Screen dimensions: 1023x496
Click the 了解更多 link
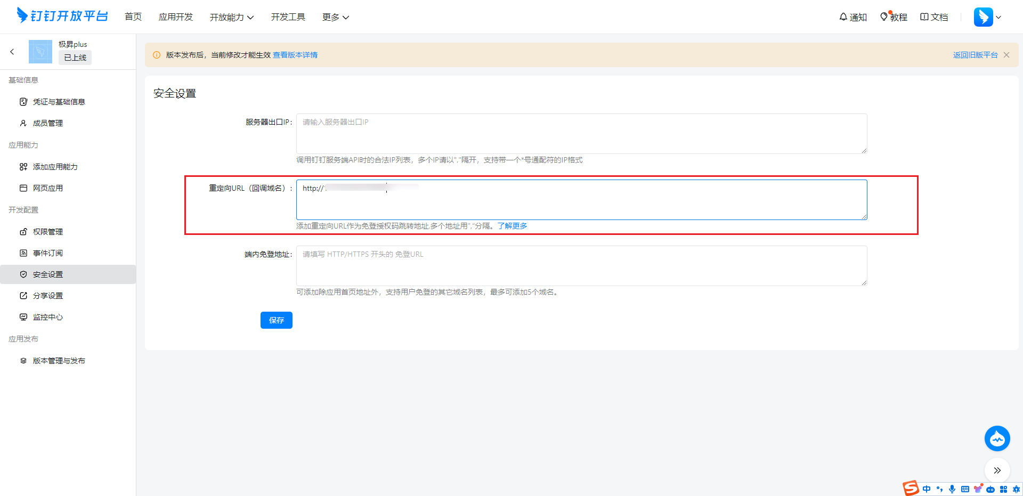click(x=513, y=226)
